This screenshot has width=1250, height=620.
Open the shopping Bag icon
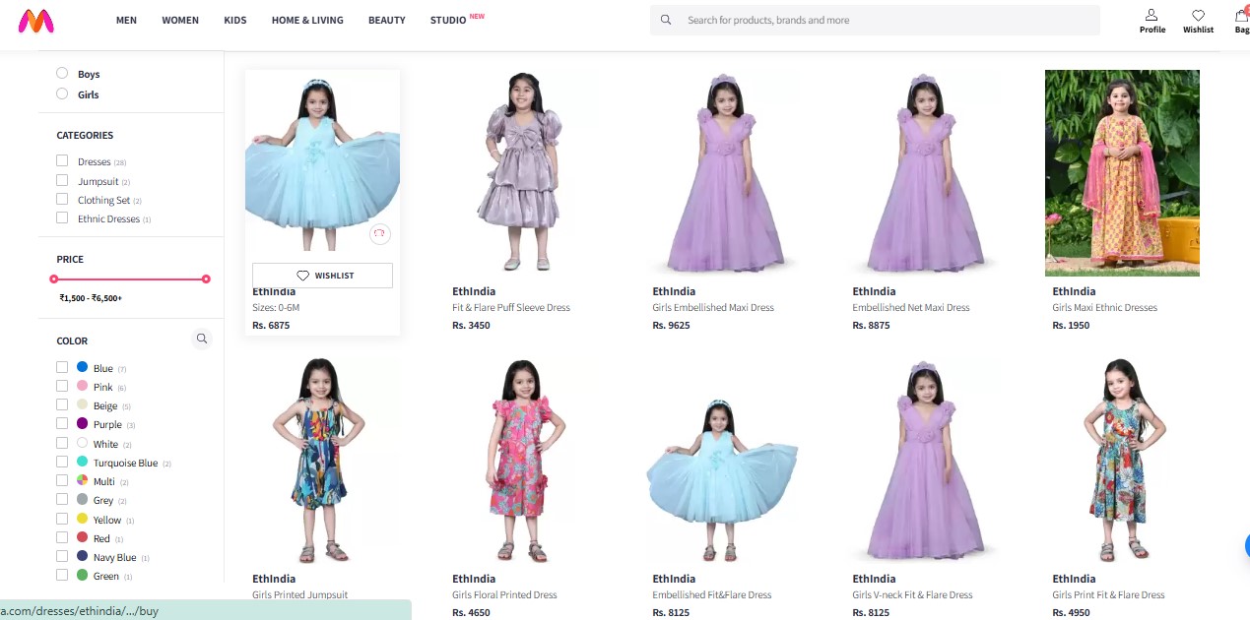[x=1241, y=15]
